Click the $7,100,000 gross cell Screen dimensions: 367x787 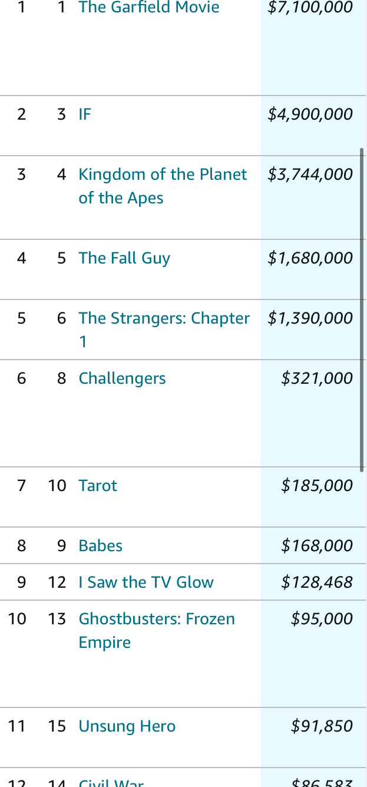(310, 8)
